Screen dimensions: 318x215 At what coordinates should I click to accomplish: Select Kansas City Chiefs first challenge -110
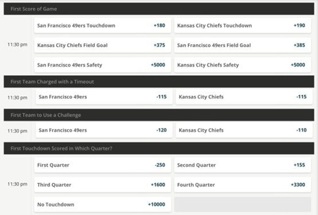click(243, 130)
